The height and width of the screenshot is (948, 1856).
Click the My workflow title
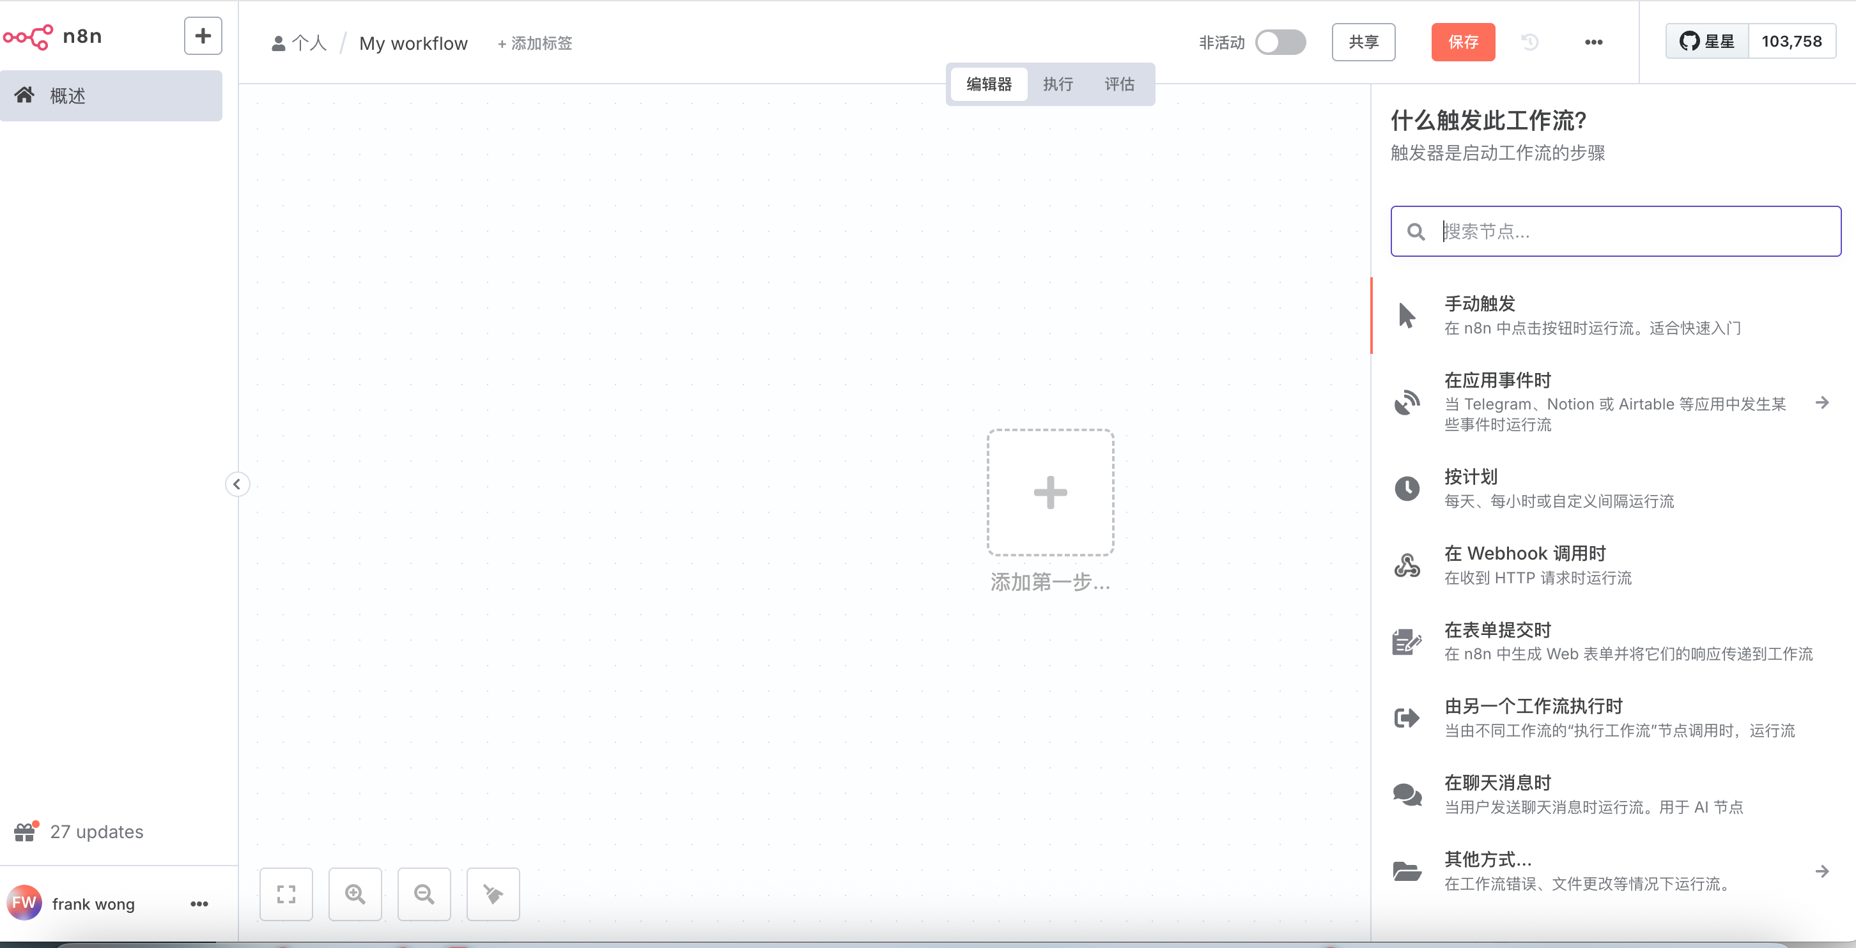coord(414,43)
